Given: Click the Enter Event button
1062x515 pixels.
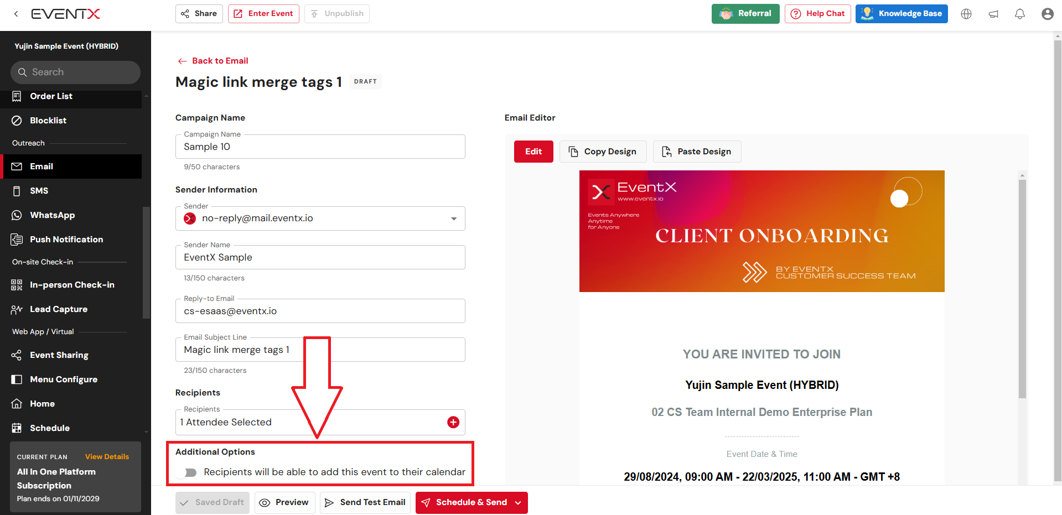Looking at the screenshot, I should coord(263,14).
